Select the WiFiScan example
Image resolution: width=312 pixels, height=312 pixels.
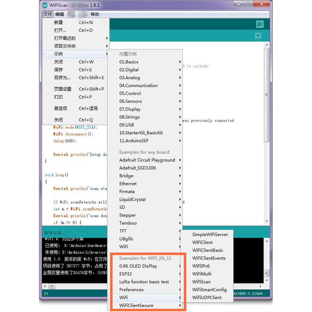[x=202, y=282]
